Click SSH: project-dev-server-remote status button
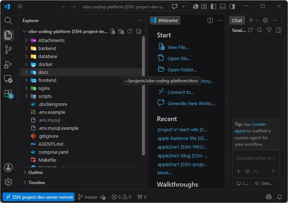Screen dimensions: 288x203 [x=38, y=197]
